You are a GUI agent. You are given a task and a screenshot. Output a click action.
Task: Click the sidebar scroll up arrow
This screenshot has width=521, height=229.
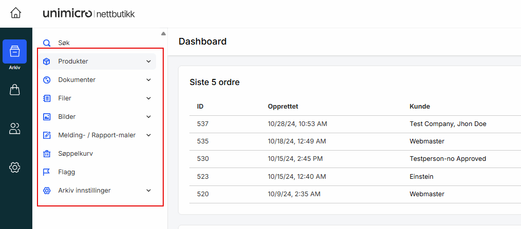(163, 34)
